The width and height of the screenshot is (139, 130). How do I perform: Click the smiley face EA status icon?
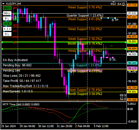124,4
